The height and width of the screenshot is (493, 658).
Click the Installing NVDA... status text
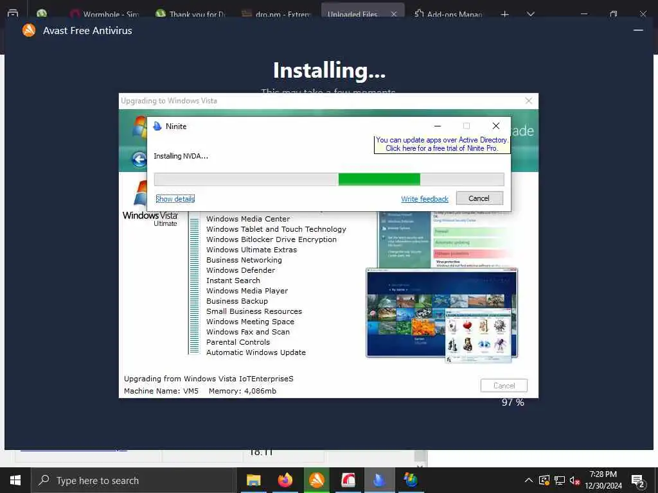coord(181,156)
